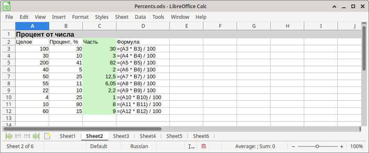Go to the last sheet using navigation arrow
This screenshot has height=153, width=369.
pyautogui.click(x=36, y=136)
